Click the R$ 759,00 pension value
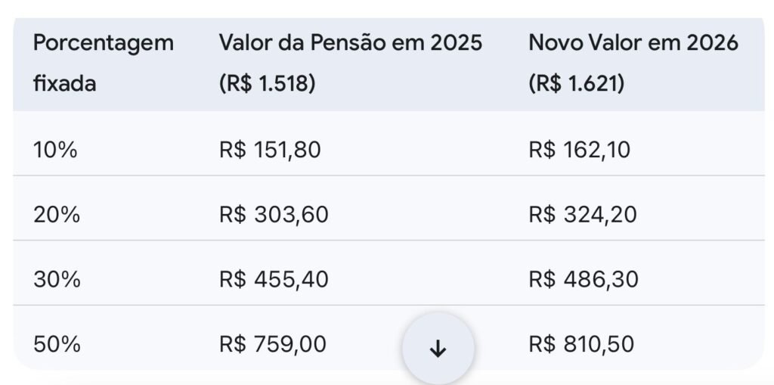Screen dimensions: 774x385 point(273,345)
